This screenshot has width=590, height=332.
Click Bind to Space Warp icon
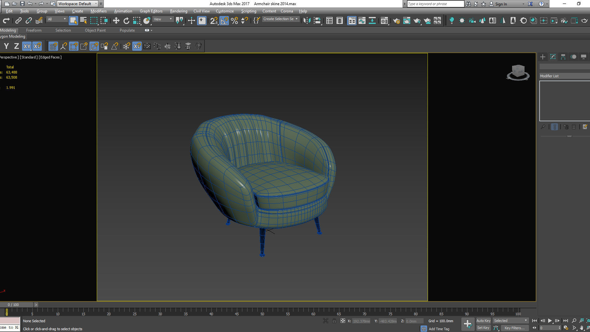(39, 21)
